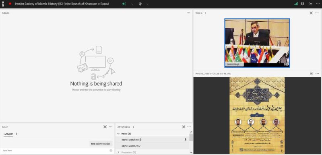Open the speaker options dropdown arrow
The height and width of the screenshot is (155, 322).
pyautogui.click(x=132, y=4)
